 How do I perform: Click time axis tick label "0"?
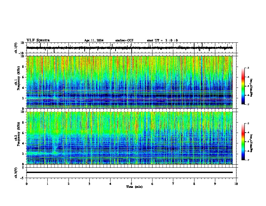tap(27, 184)
